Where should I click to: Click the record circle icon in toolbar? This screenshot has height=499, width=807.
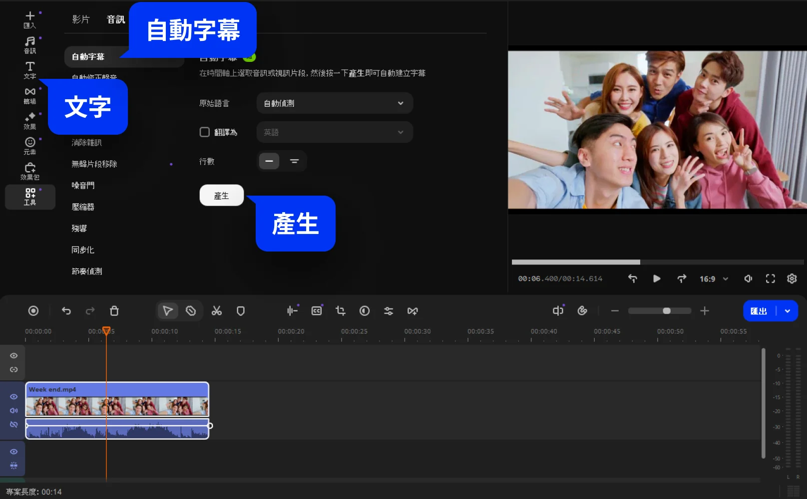coord(33,311)
